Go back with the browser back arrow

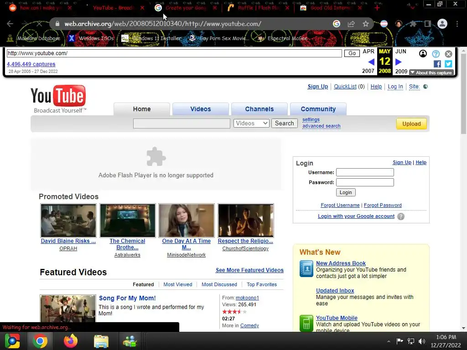coord(10,24)
